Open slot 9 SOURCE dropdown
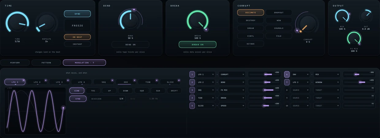 [300, 98]
